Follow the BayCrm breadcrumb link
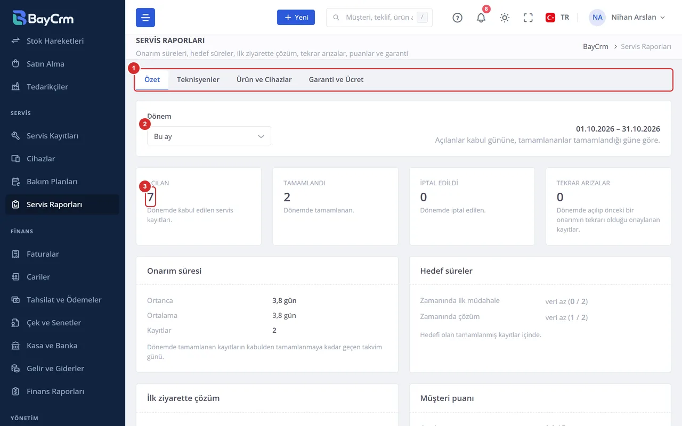 tap(596, 47)
